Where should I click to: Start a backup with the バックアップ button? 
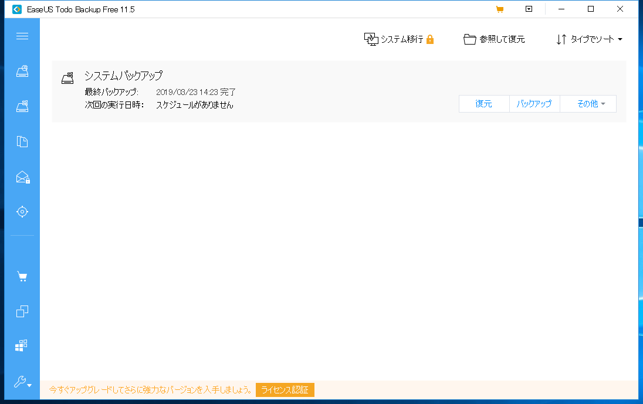pyautogui.click(x=534, y=103)
